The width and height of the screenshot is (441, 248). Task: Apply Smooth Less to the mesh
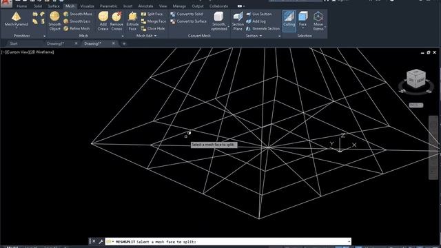click(77, 21)
